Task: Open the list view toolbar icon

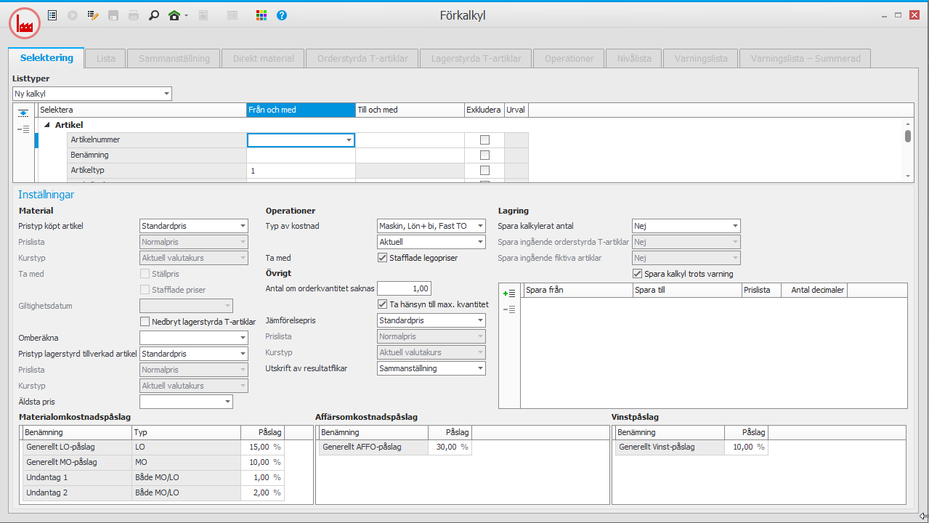Action: (x=52, y=15)
